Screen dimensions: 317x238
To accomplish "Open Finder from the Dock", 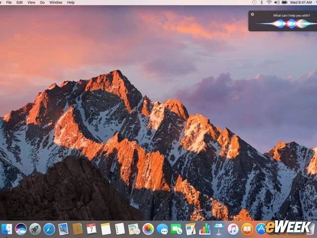I will pyautogui.click(x=6, y=229).
